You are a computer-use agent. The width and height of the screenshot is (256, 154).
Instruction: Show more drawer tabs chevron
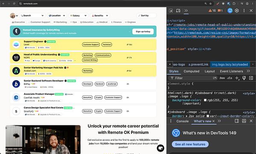(x=219, y=121)
